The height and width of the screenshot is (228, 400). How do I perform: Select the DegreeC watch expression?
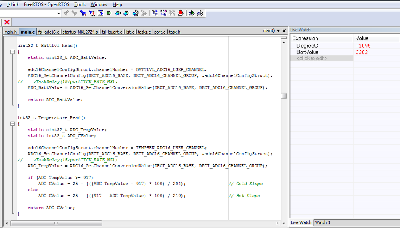pos(307,46)
